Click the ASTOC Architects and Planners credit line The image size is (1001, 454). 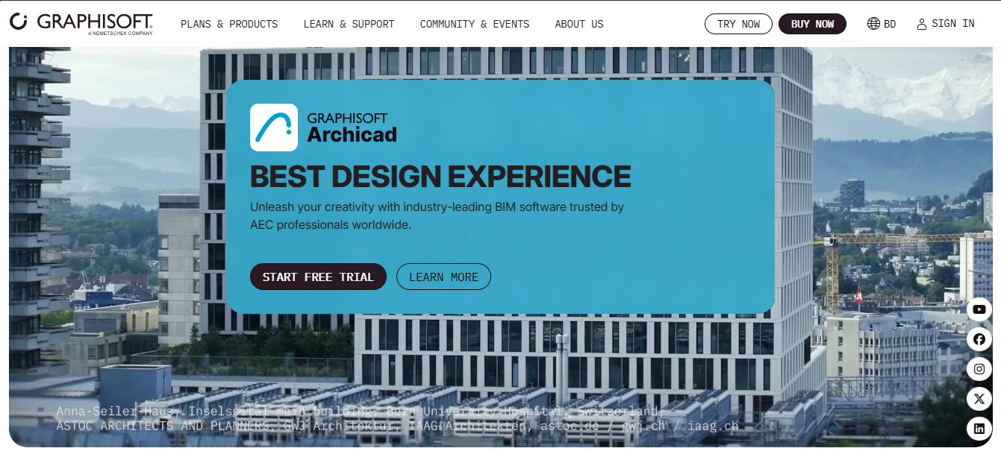coord(397,426)
